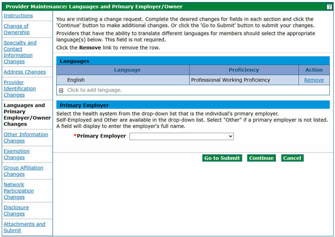Screen dimensions: 335x237
Task: Open Provider Identification Changes
Action: (x=20, y=89)
